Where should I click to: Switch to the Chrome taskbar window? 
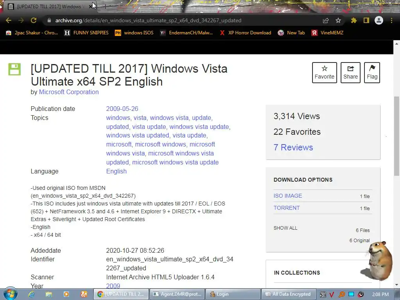[x=121, y=294]
